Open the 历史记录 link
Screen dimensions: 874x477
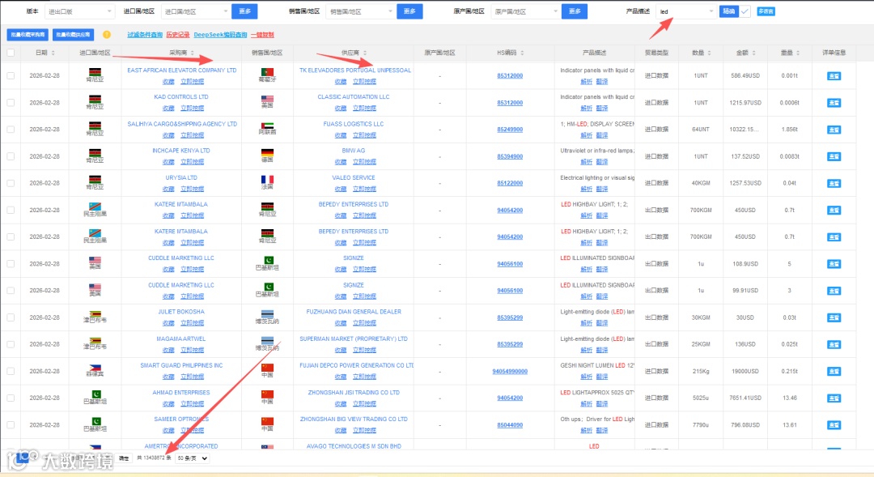pos(178,35)
